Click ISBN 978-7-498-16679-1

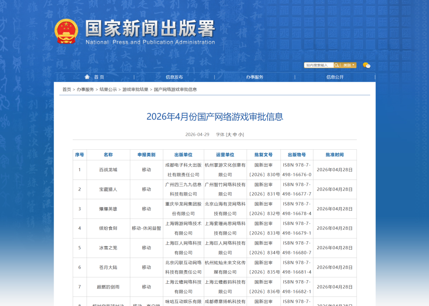[x=297, y=228]
